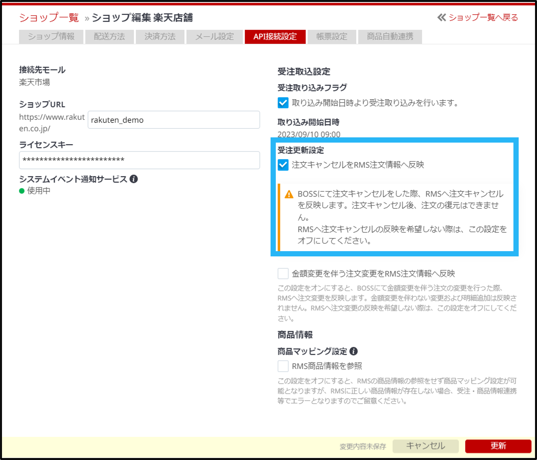Image resolution: width=537 pixels, height=460 pixels.
Task: Click the 使用中 status label
Action: (x=39, y=191)
